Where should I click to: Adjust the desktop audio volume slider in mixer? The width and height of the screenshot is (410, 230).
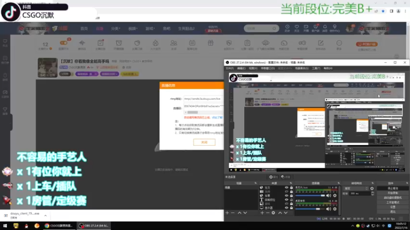pyautogui.click(x=310, y=209)
